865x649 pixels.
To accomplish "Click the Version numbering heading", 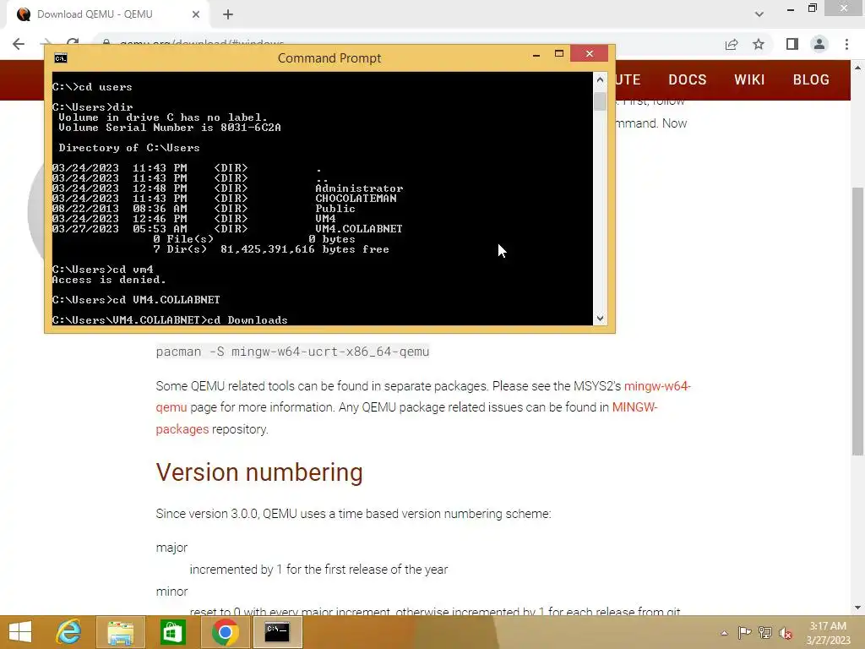I will point(259,472).
